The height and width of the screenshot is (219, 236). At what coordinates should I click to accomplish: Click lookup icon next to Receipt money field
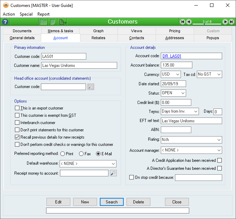point(113,173)
